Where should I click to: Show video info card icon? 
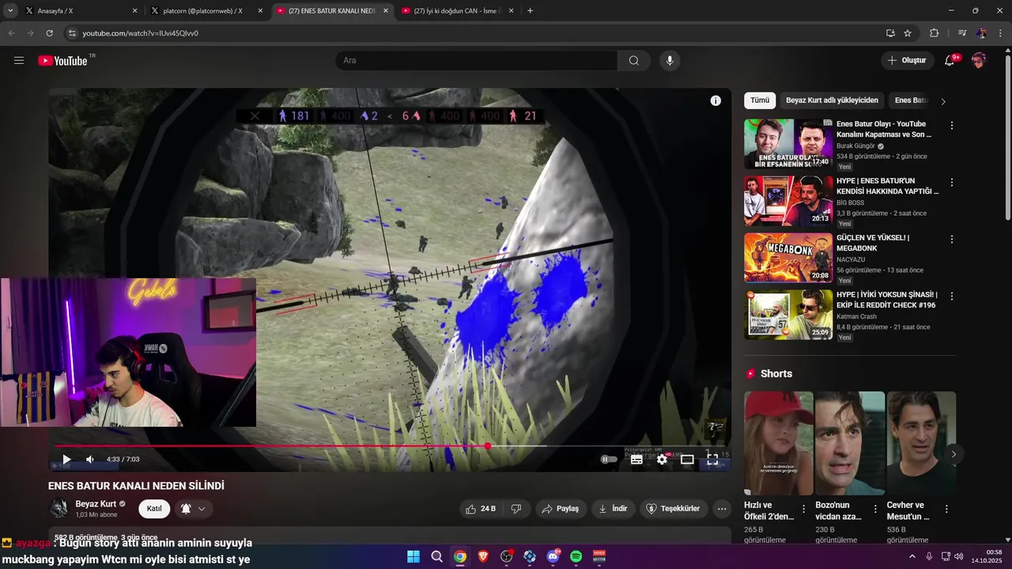click(x=716, y=100)
